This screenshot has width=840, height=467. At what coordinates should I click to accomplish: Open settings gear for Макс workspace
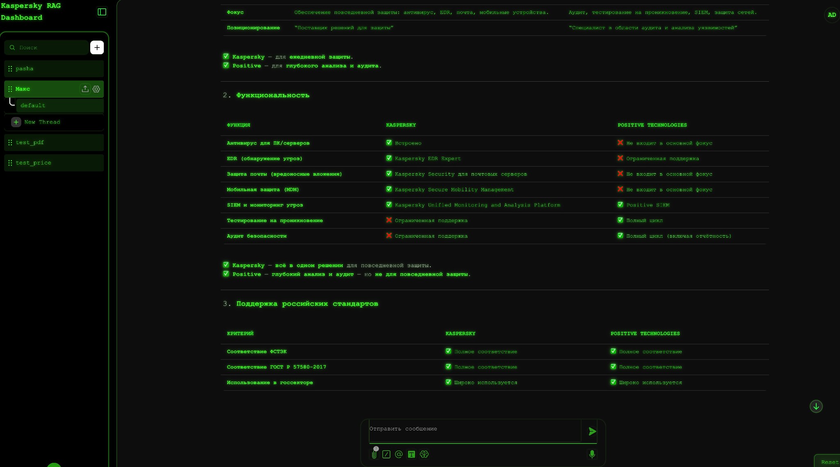(96, 89)
